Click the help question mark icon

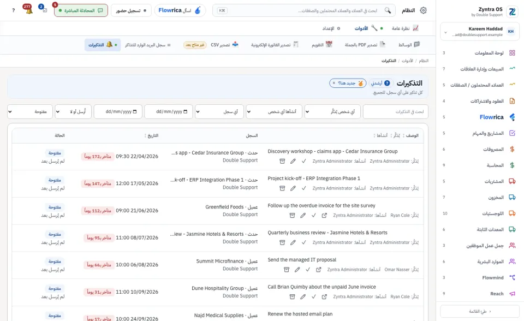coord(13,10)
